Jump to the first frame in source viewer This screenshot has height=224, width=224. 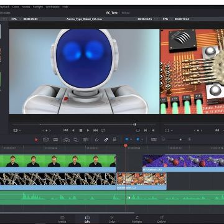point(66,130)
